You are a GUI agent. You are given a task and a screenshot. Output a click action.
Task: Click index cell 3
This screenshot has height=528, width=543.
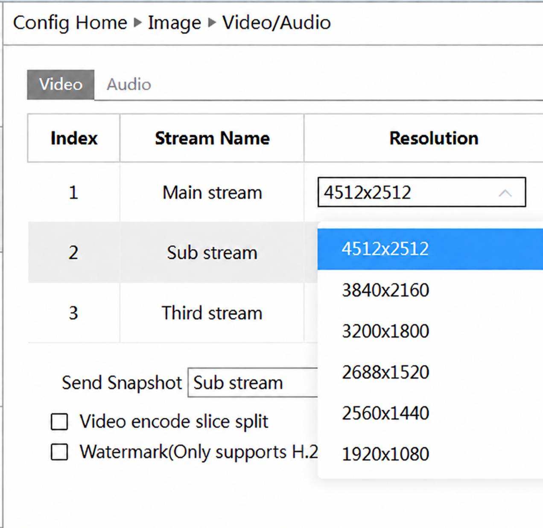tap(73, 313)
